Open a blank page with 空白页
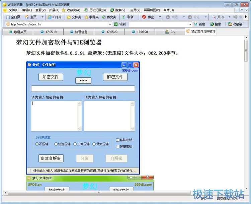 pos(13,17)
